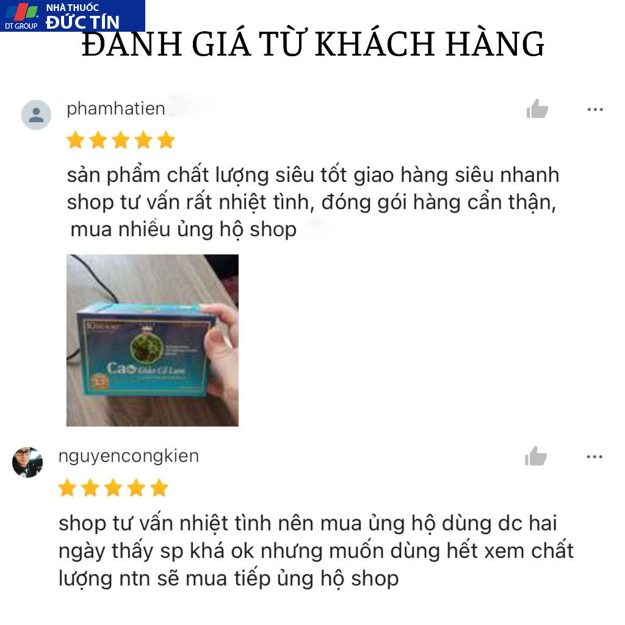Click third star in phamhatien's rating
Viewport: 625px width, 625px height.
click(121, 140)
